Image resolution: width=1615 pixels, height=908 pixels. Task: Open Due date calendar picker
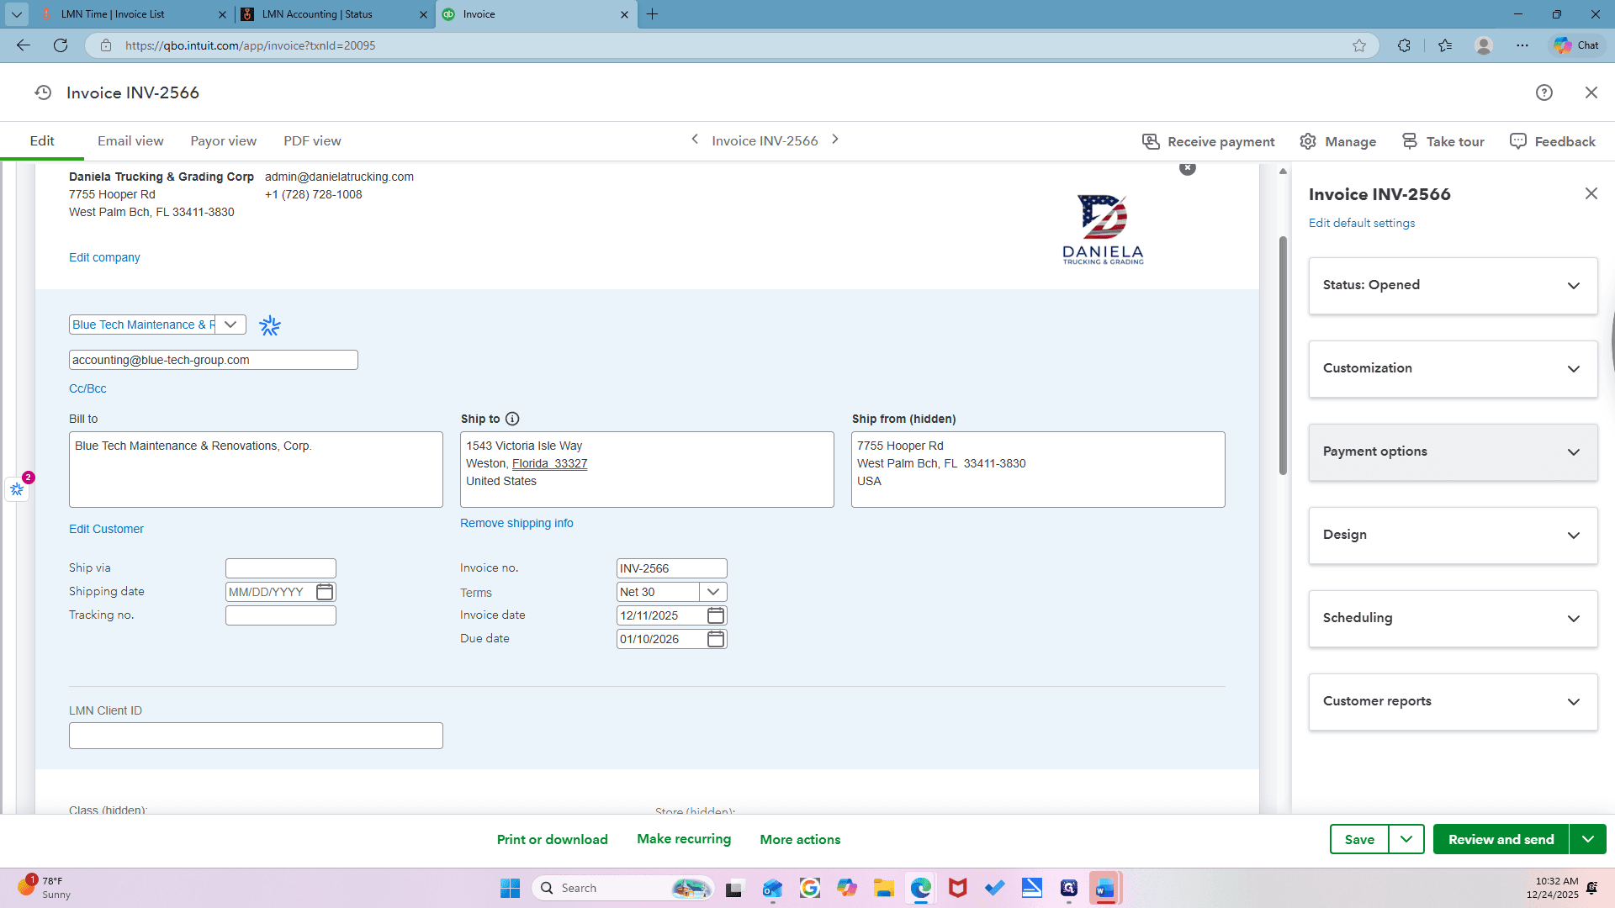716,639
